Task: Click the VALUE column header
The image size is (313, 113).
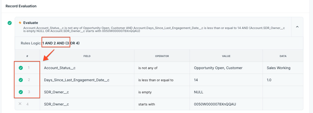Action: (x=226, y=56)
